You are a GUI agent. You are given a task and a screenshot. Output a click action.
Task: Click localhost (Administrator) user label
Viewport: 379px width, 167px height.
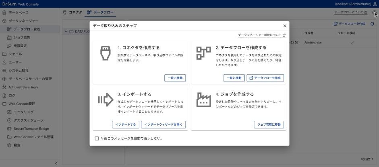pyautogui.click(x=353, y=4)
